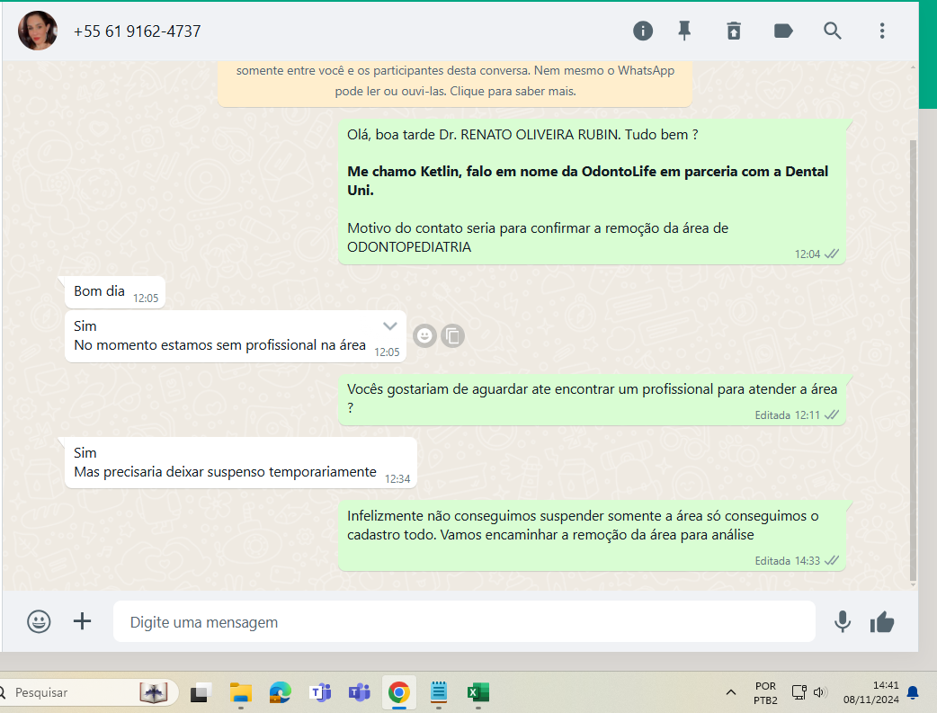Open Notepad from the taskbar

(x=439, y=692)
